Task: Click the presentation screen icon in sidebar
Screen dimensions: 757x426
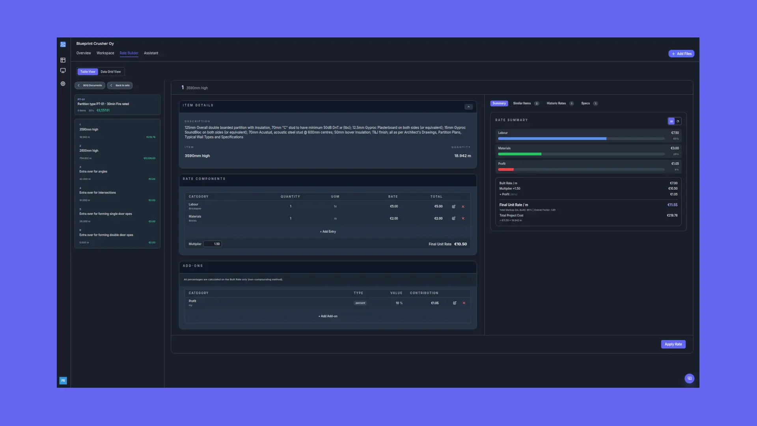Action: (x=63, y=71)
